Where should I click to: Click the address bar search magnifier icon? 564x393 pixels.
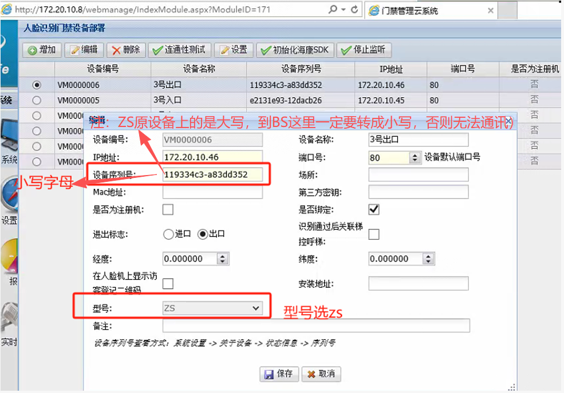[x=333, y=9]
